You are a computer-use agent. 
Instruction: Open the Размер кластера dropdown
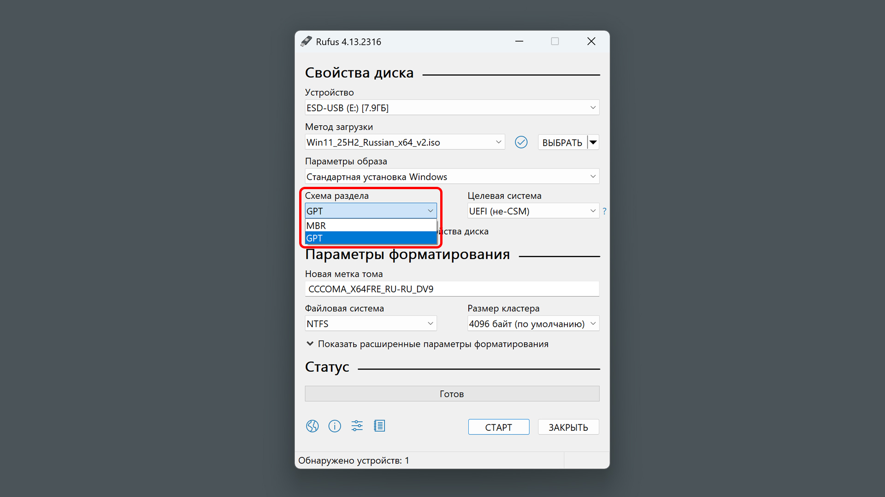point(533,324)
